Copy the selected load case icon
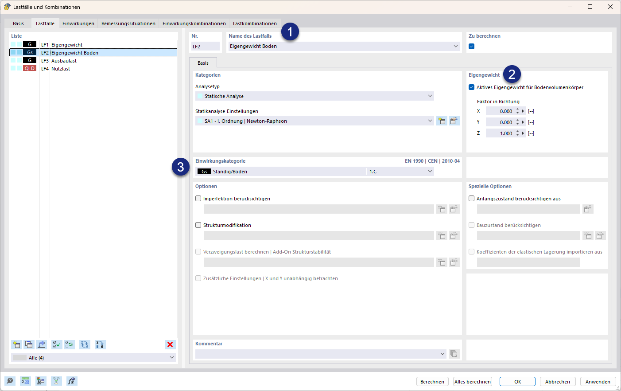This screenshot has width=621, height=391. pyautogui.click(x=29, y=344)
